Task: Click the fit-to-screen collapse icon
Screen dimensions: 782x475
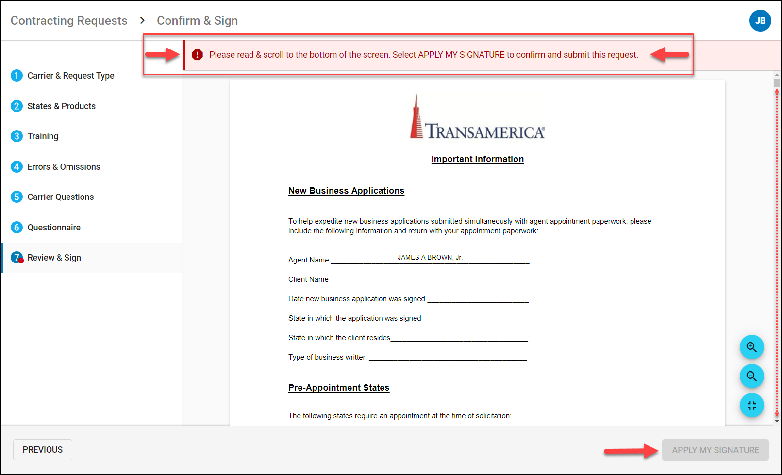Action: (x=751, y=405)
